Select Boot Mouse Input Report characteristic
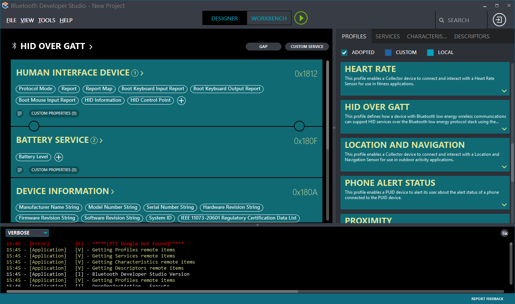This screenshot has width=515, height=304. 47,100
